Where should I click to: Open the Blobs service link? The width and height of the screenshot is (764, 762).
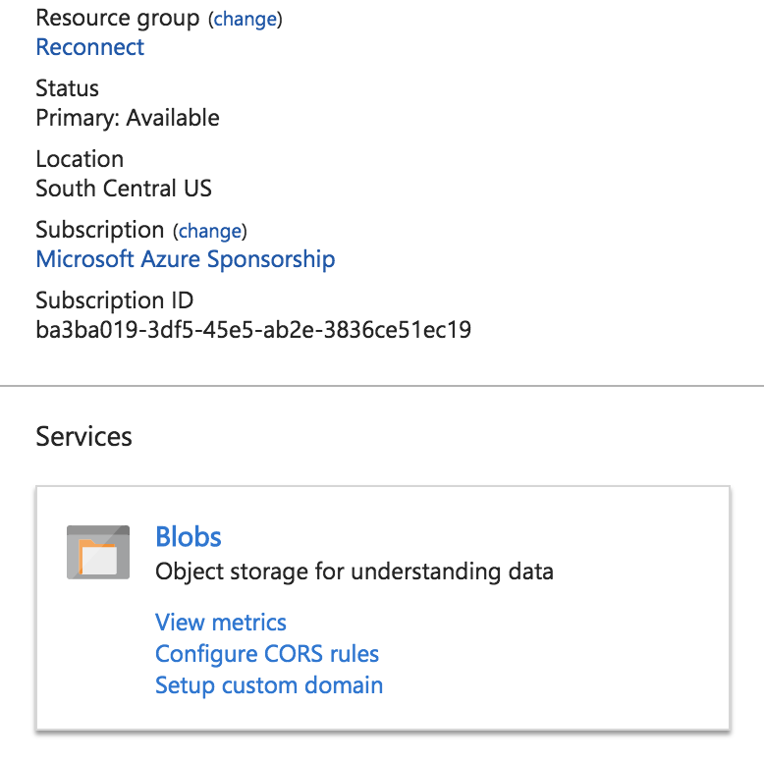189,537
